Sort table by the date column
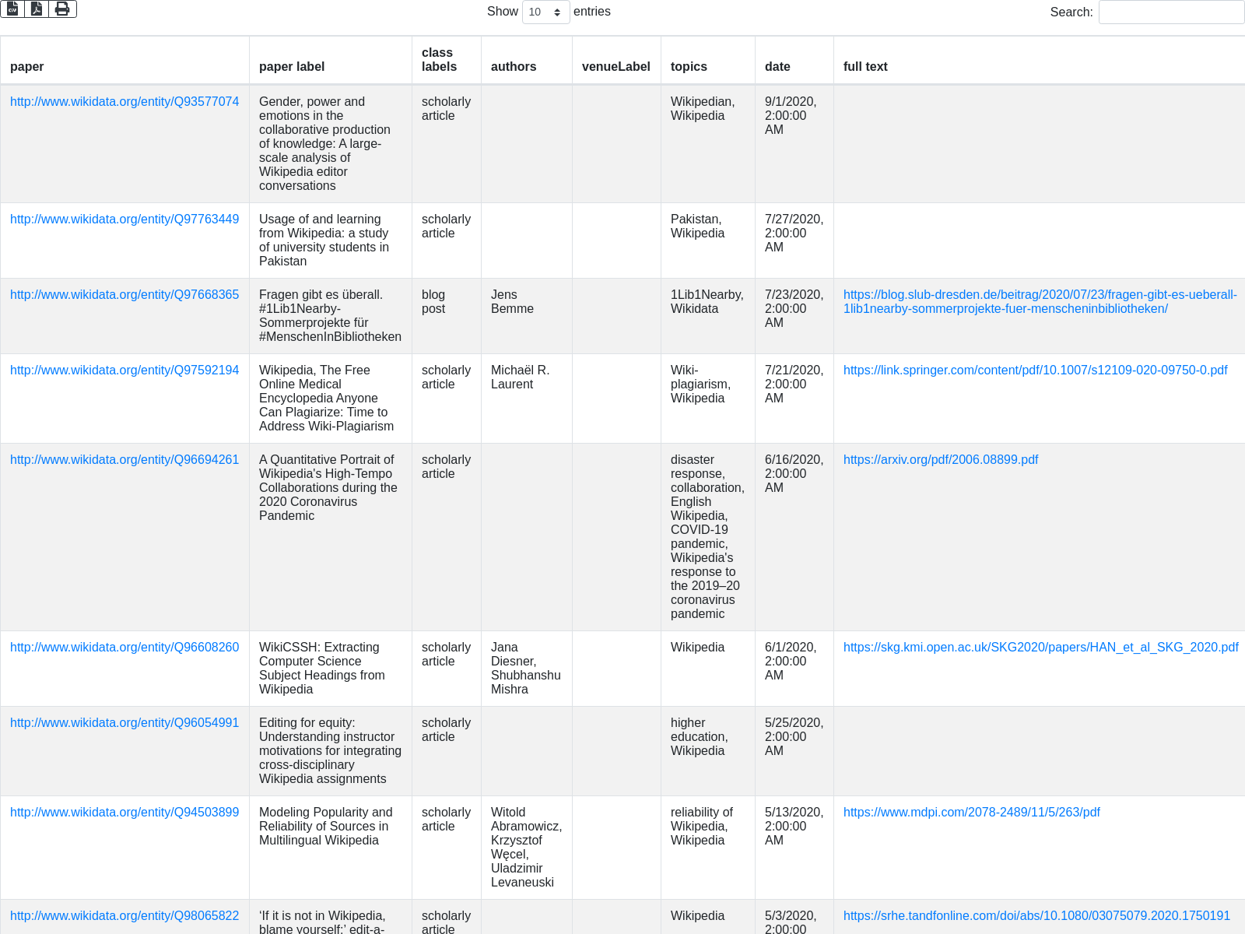This screenshot has width=1245, height=934. [777, 67]
